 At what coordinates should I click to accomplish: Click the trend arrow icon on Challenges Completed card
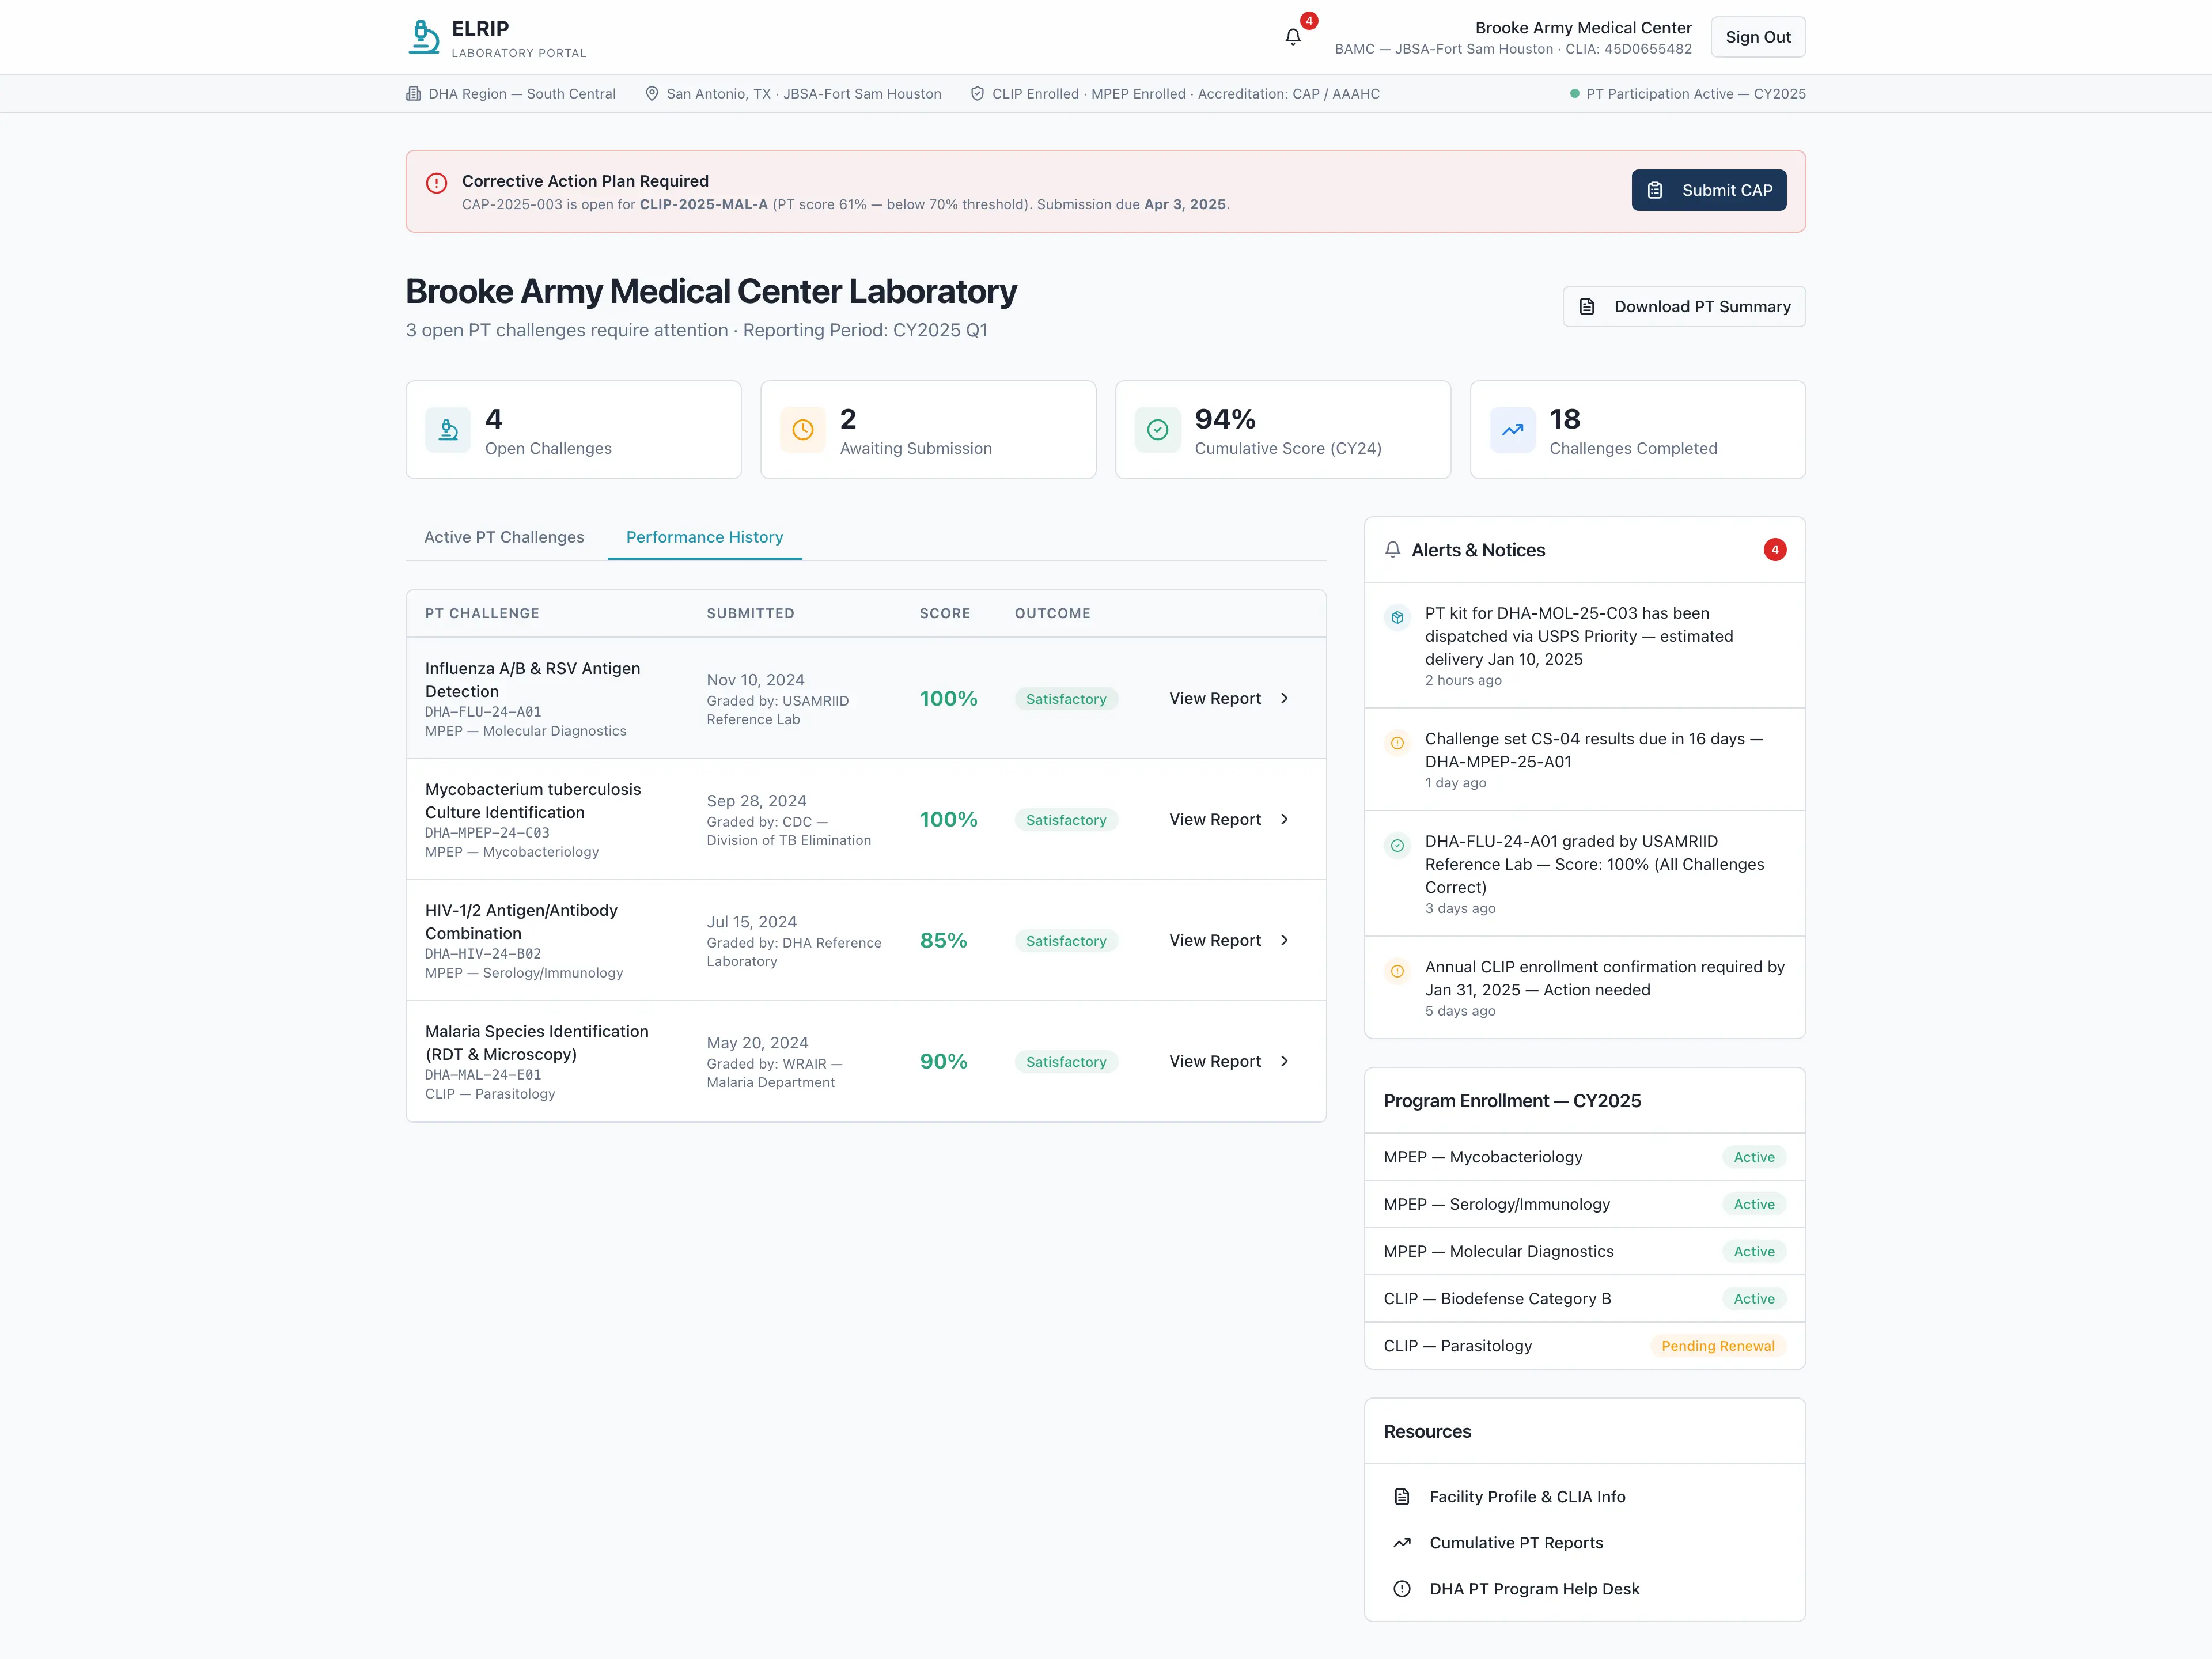[x=1512, y=429]
